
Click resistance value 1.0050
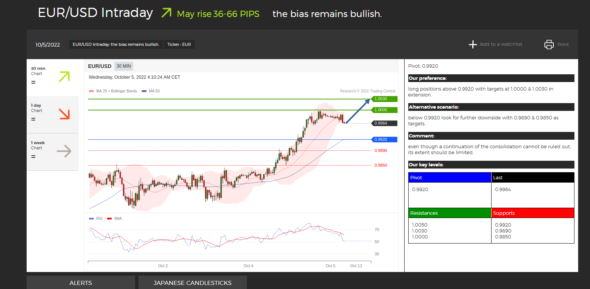(420, 225)
